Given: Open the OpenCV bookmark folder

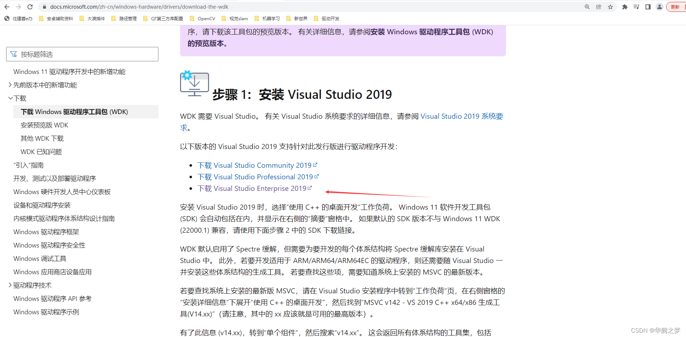Looking at the screenshot, I should point(203,18).
